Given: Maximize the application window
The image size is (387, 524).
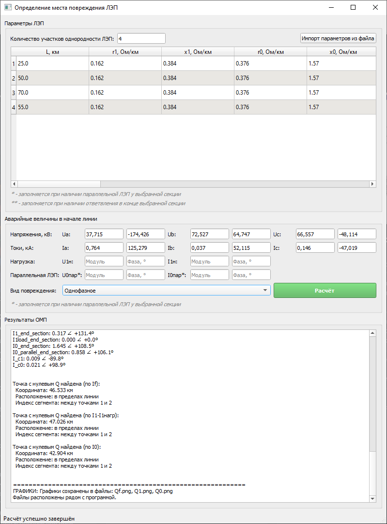Looking at the screenshot, I should tap(353, 7).
